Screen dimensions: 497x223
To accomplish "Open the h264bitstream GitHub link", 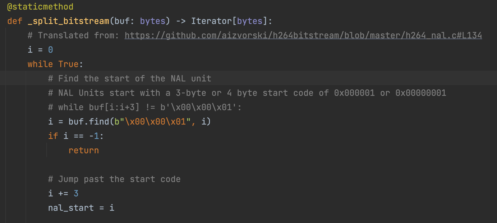I will (x=303, y=35).
